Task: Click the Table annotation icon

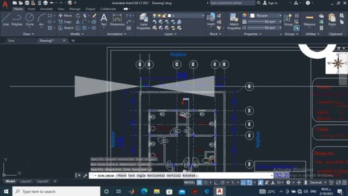Action: pos(129,28)
